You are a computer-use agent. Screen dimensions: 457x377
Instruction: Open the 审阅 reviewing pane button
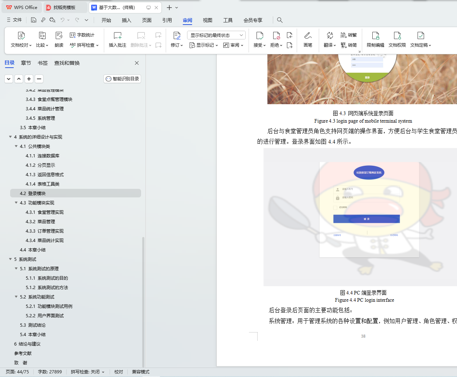(x=233, y=45)
